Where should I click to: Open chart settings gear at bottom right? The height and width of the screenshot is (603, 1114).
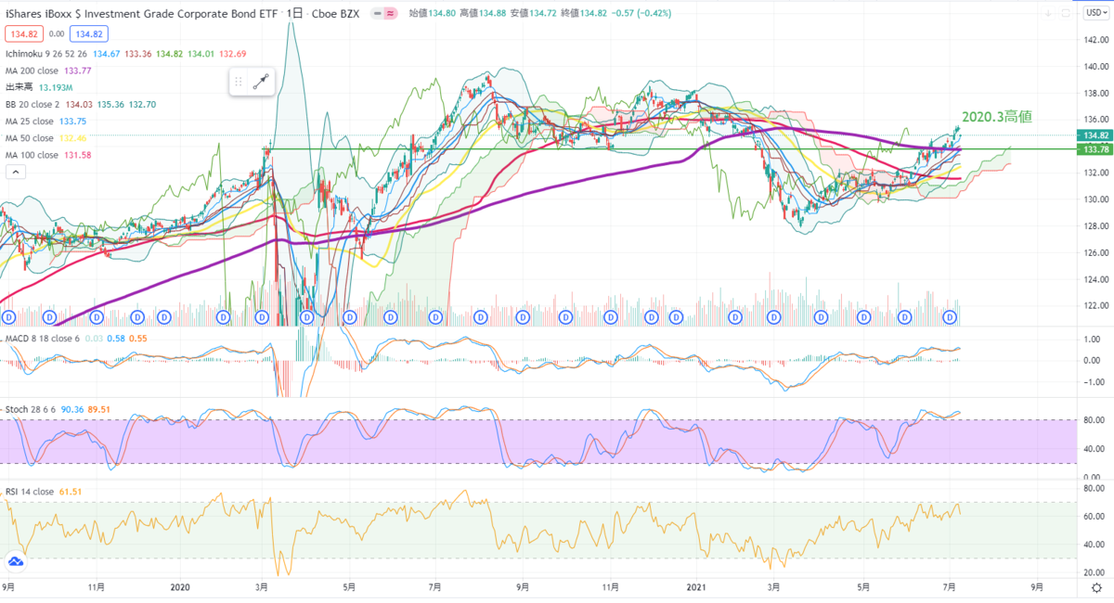1096,590
